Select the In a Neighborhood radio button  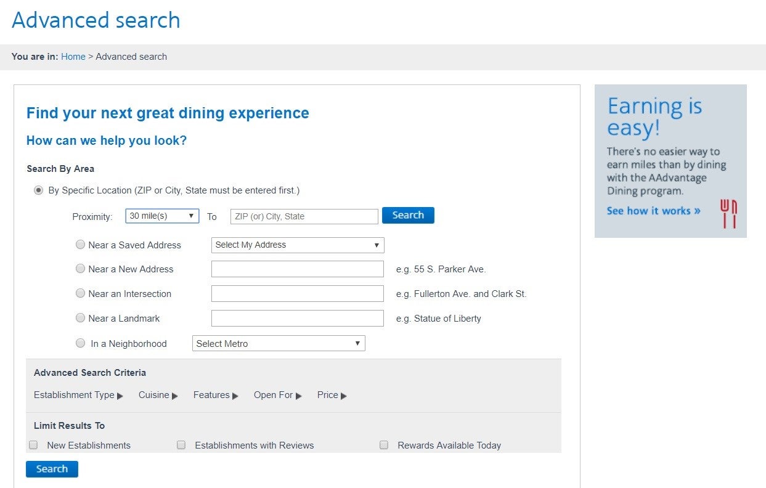80,343
